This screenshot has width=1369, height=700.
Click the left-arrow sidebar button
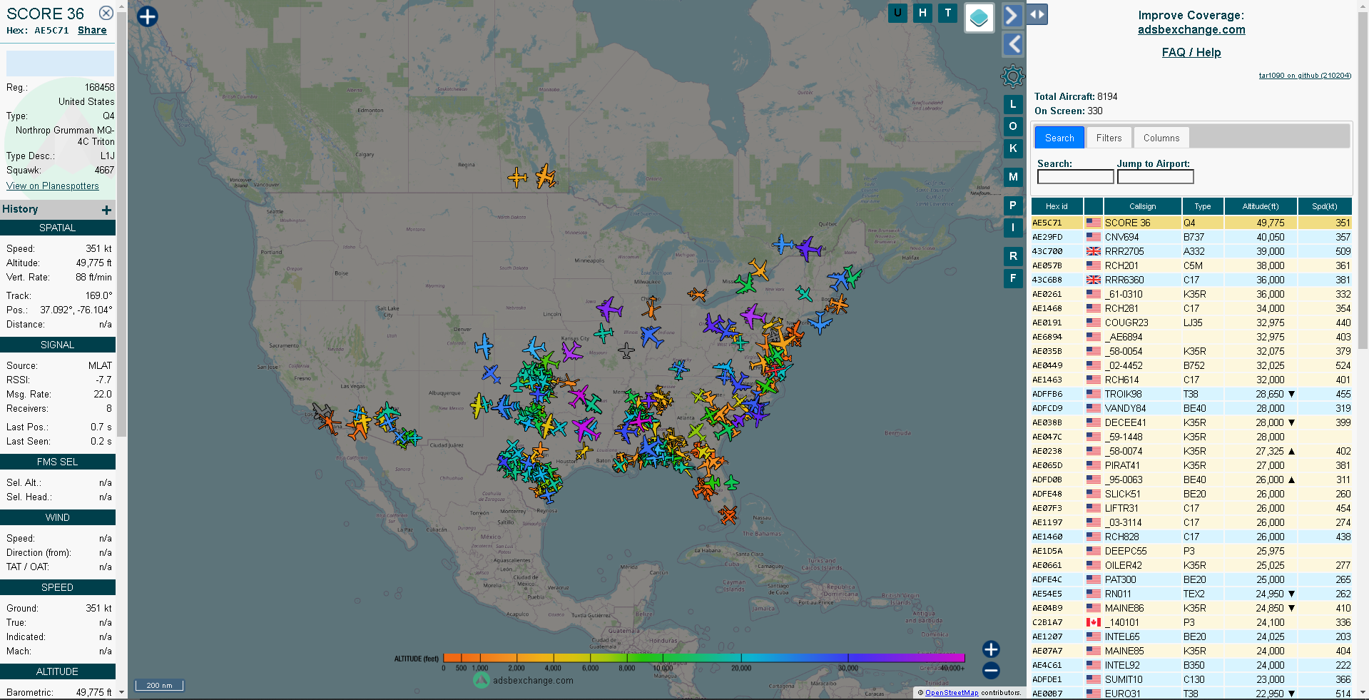(x=1013, y=44)
